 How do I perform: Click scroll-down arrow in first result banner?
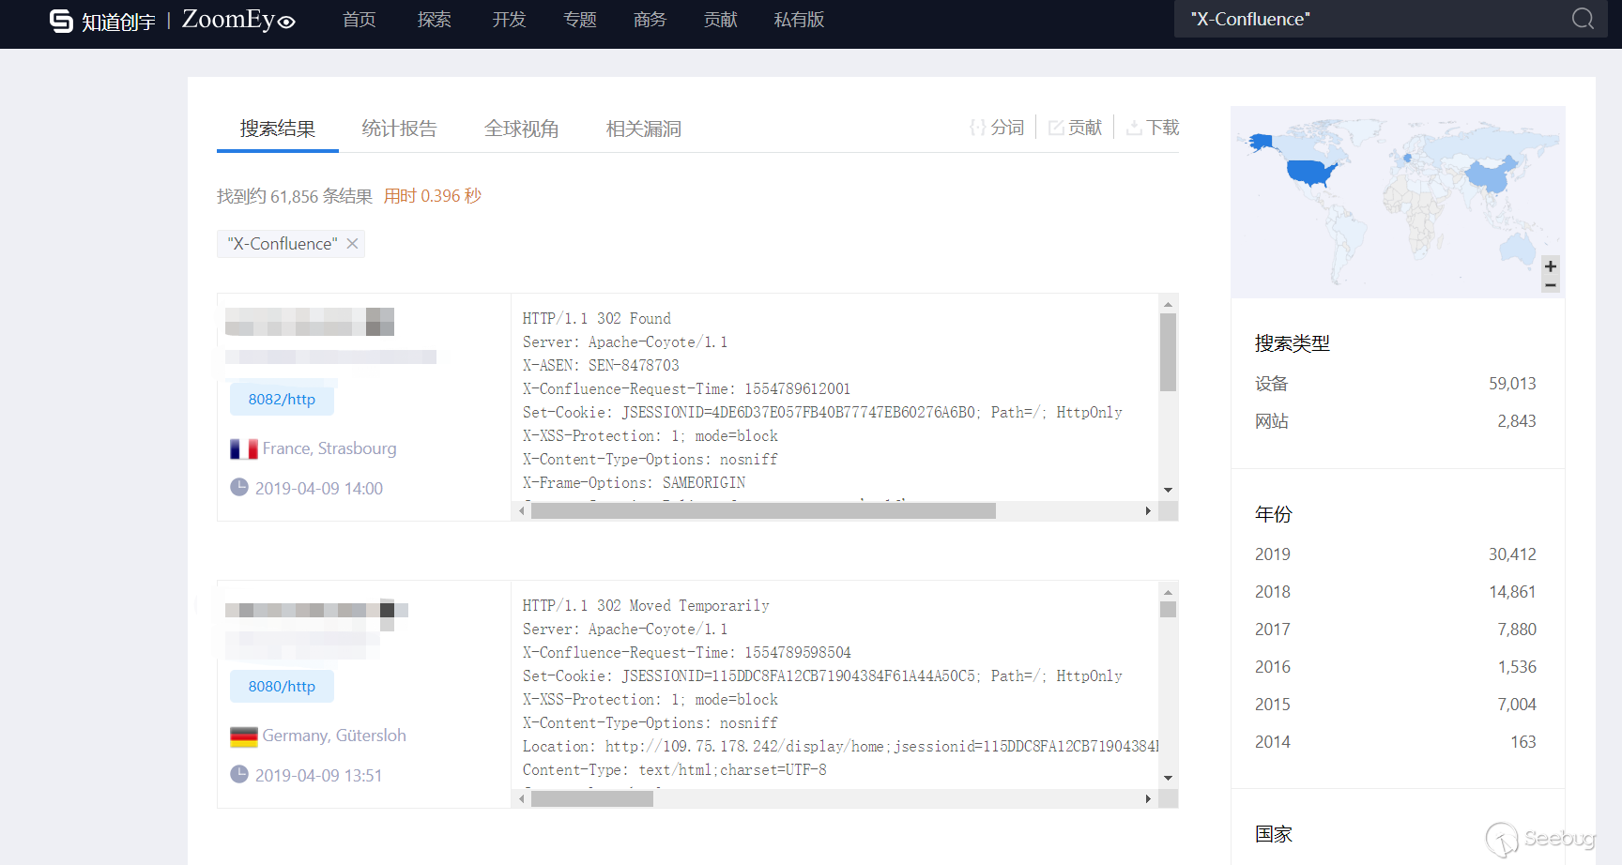(x=1168, y=490)
